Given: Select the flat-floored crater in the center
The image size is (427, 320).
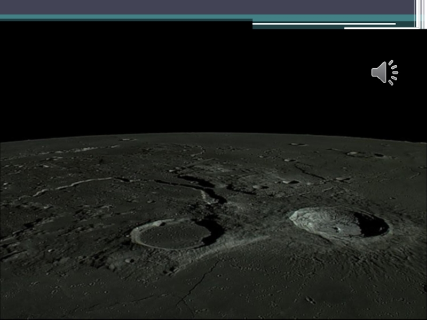Looking at the screenshot, I should click(x=173, y=234).
